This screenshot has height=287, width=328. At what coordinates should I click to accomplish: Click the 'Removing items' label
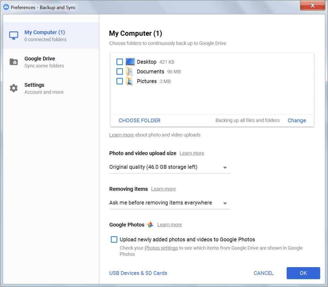pyautogui.click(x=128, y=189)
